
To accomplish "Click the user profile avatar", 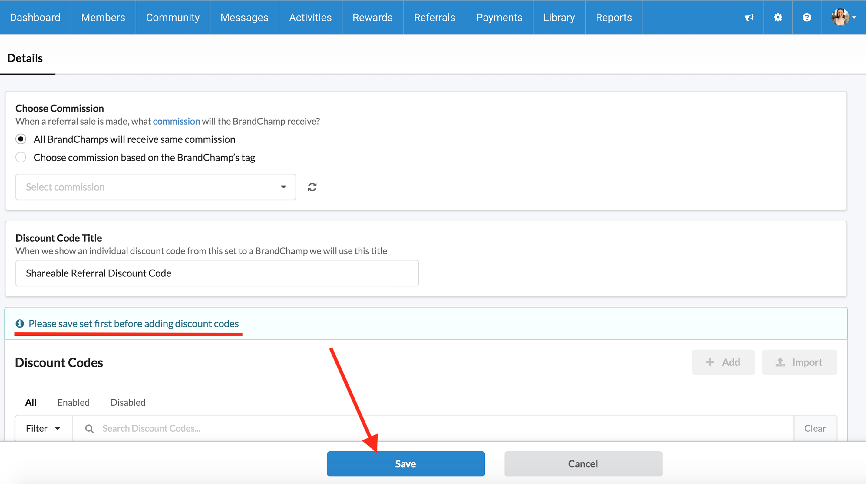I will pyautogui.click(x=840, y=18).
